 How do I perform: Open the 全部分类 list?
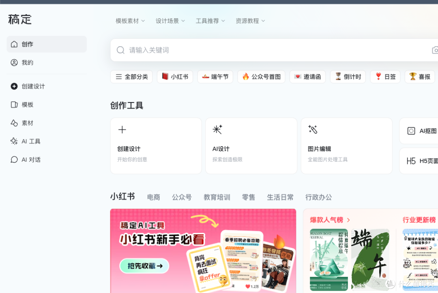(x=131, y=77)
